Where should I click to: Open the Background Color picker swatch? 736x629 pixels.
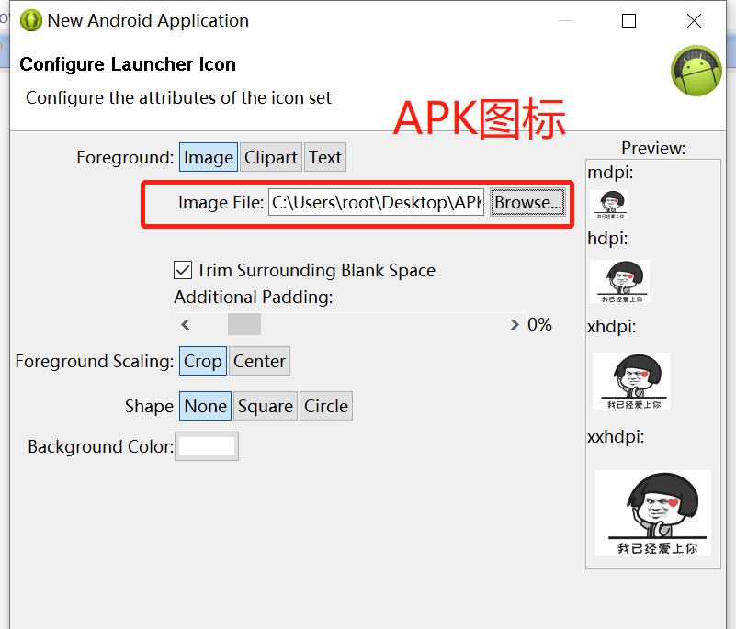click(x=207, y=446)
